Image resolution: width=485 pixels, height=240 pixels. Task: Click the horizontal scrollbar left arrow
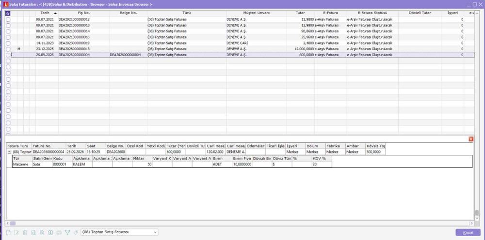[x=9, y=223]
